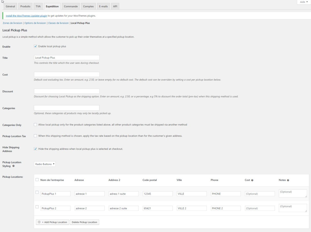Click help icon next to Pickup Location Styling
Screen dimensions: 311x232
[13, 166]
